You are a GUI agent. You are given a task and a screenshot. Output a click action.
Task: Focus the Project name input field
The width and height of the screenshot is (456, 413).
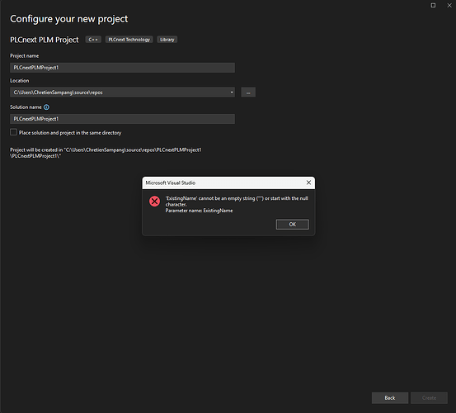[122, 68]
